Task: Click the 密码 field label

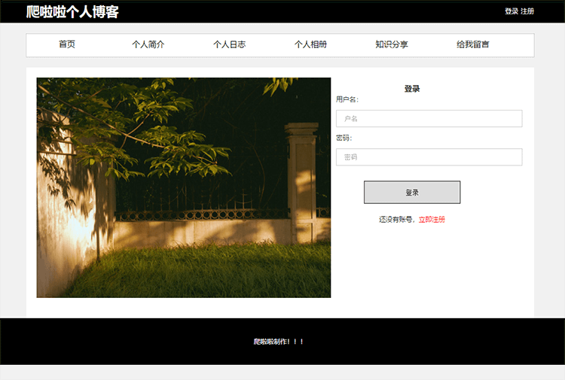Action: (x=344, y=138)
